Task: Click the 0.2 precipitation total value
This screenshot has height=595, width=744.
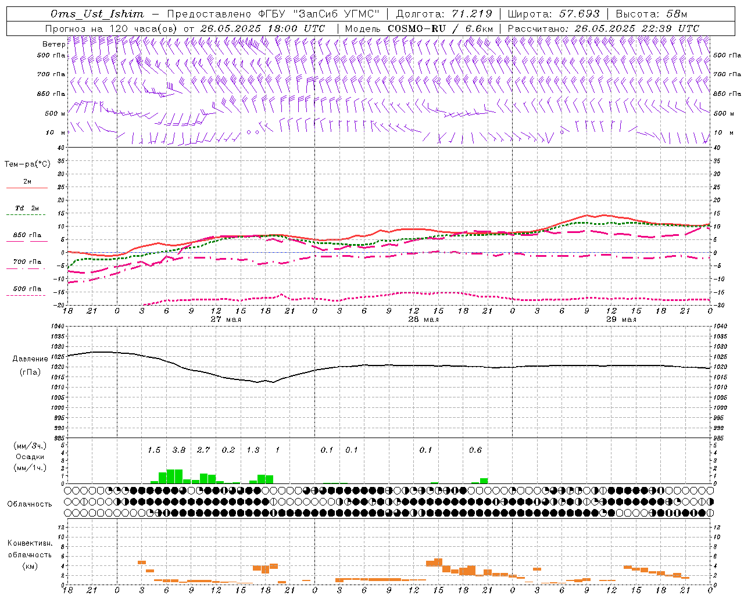Action: pos(228,450)
